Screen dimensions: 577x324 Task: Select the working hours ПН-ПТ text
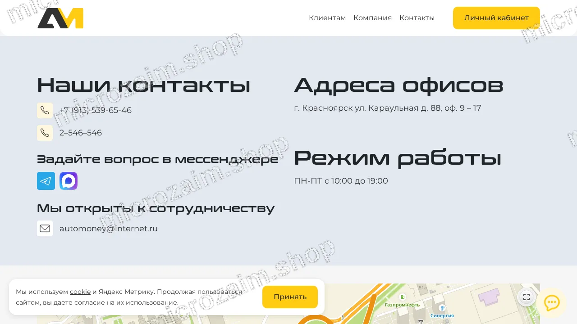coord(341,181)
